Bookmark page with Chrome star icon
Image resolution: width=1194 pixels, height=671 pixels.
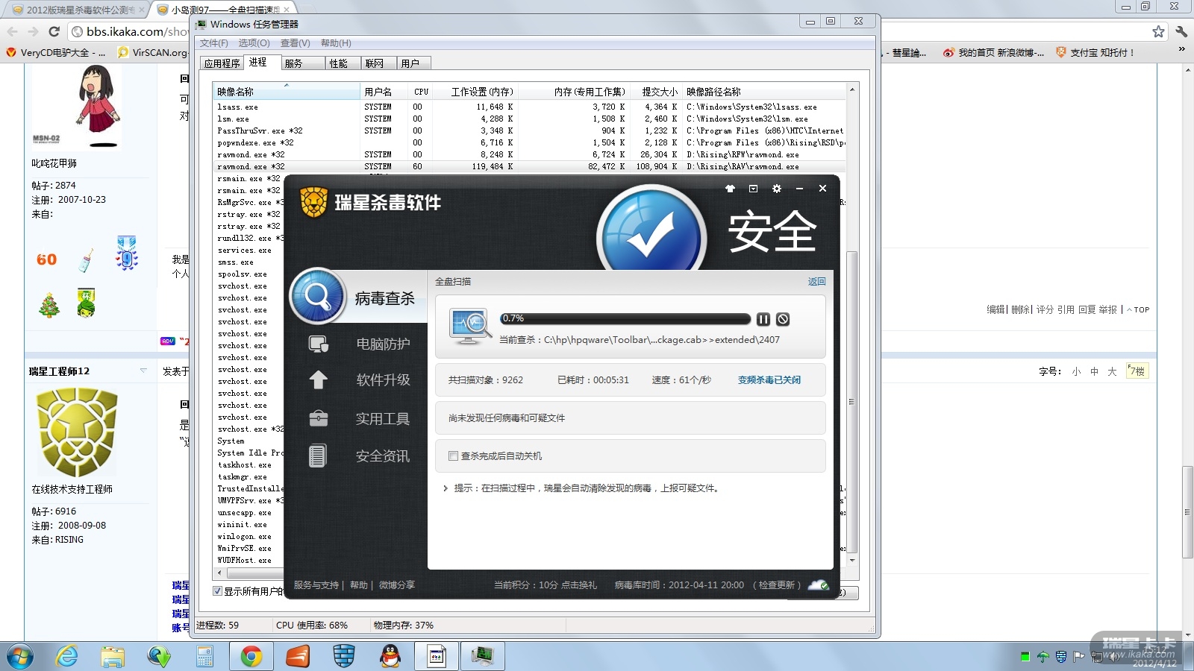tap(1158, 31)
